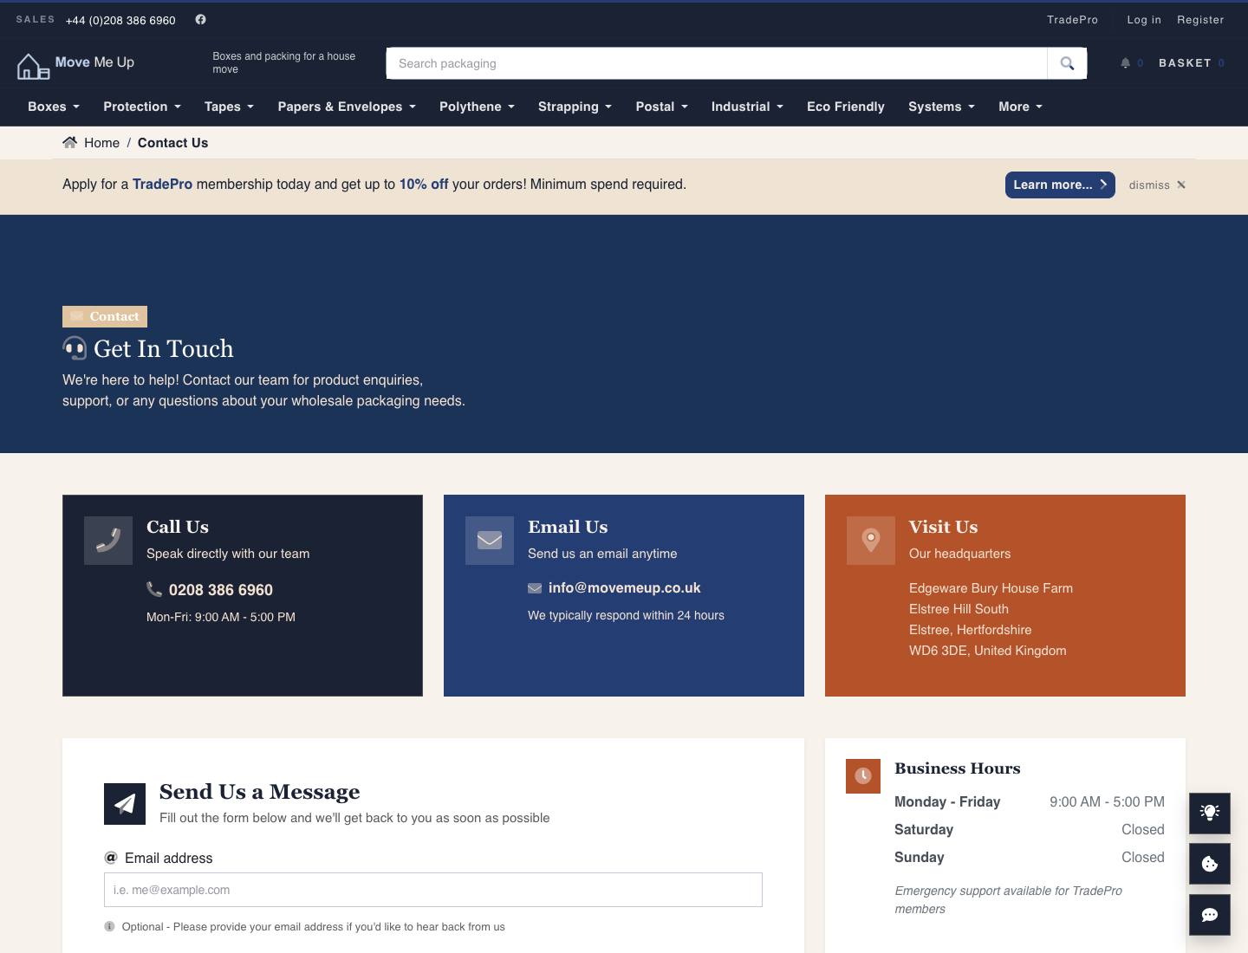Click the sales number +44 (0)208 386 6960
This screenshot has height=953, width=1248.
(x=120, y=20)
